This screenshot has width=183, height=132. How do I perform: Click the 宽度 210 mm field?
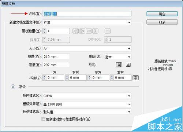coord(56,57)
